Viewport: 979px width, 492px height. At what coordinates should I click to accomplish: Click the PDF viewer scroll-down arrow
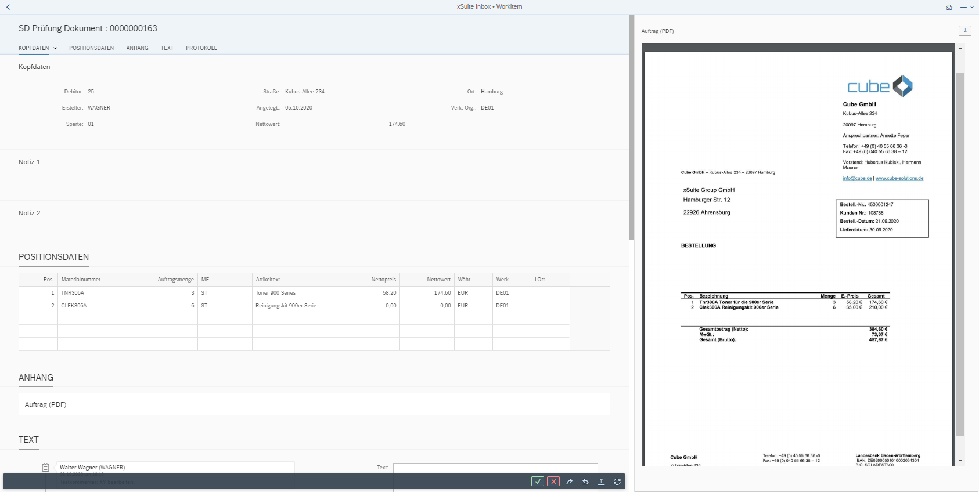tap(960, 461)
